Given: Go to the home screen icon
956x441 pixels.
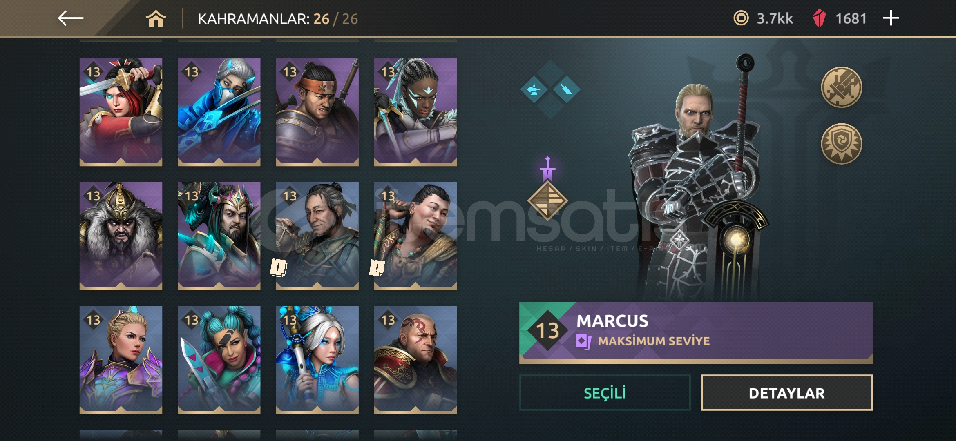Looking at the screenshot, I should pos(156,19).
